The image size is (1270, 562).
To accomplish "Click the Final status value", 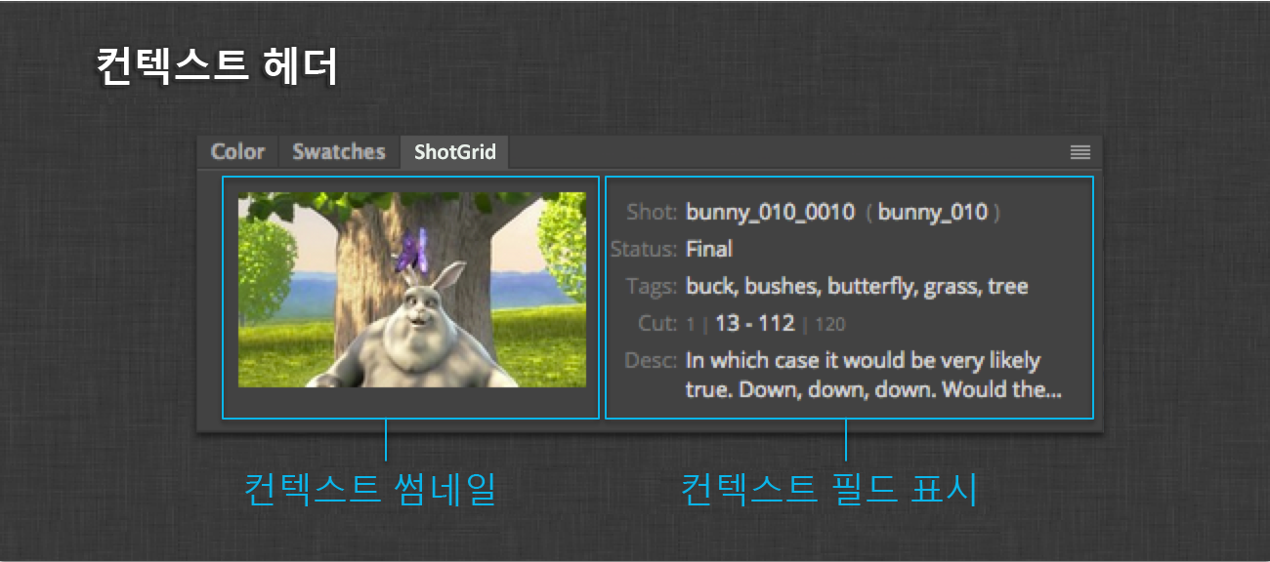I will click(708, 249).
